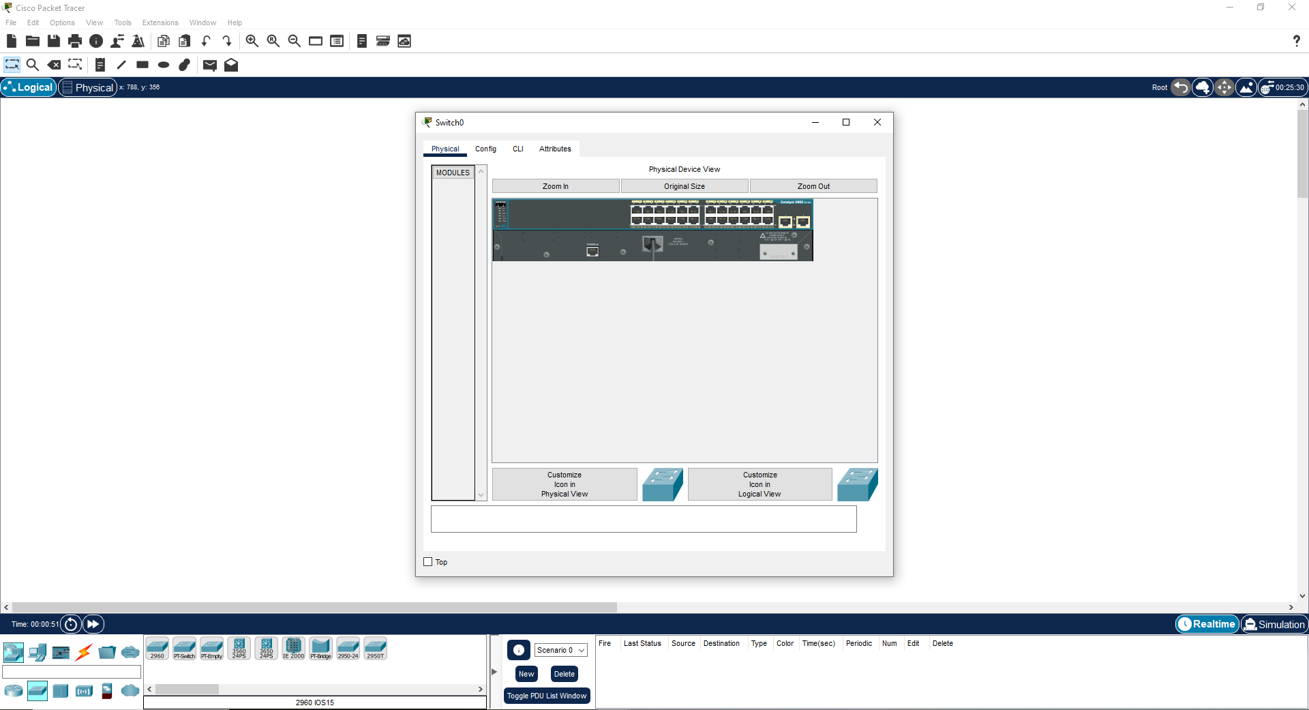The width and height of the screenshot is (1309, 710).
Task: Choose the Connections lightning bolt category
Action: pos(84,653)
